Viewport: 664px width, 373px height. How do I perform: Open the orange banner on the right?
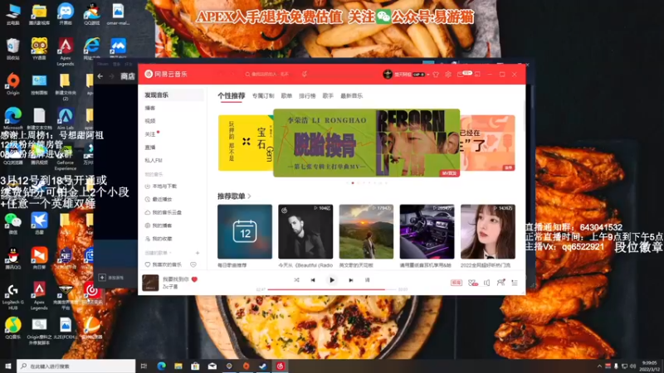point(487,143)
